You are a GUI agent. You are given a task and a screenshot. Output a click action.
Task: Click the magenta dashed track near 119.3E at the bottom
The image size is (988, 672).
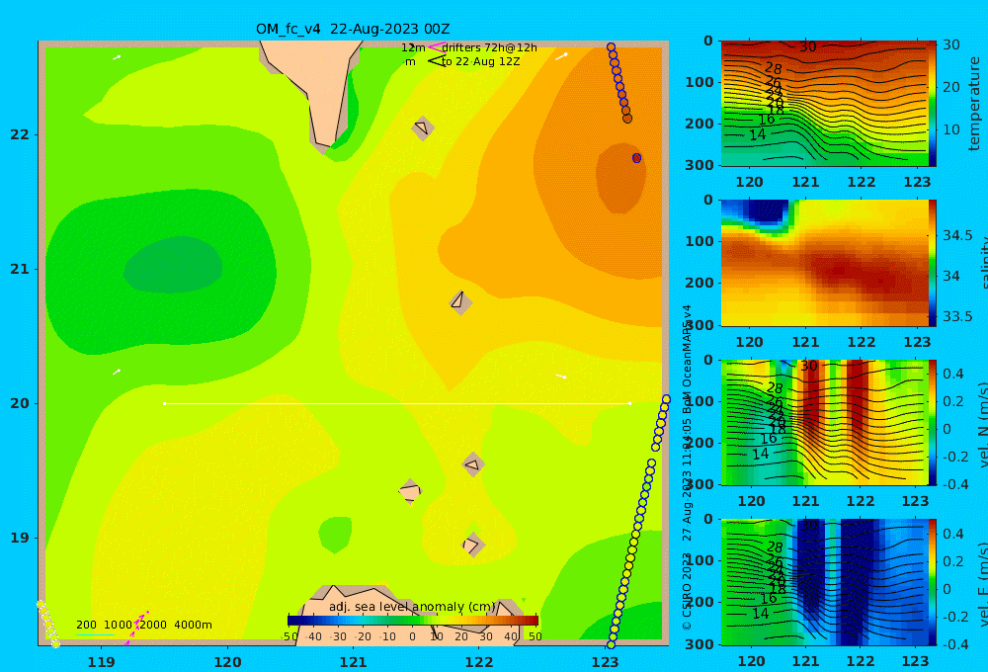(x=137, y=628)
